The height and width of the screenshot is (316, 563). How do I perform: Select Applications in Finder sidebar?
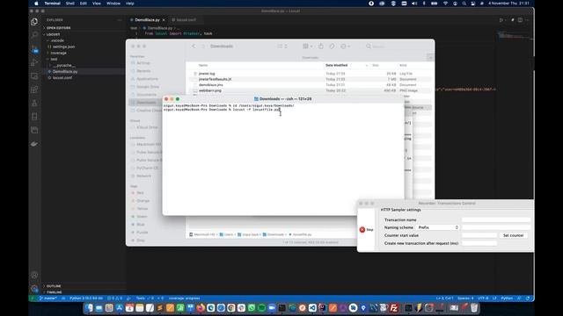click(147, 79)
